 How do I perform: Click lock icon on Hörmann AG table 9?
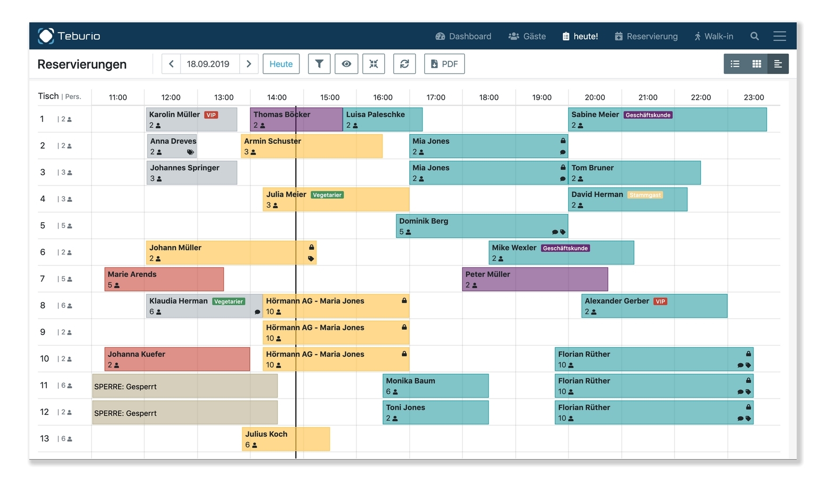[404, 327]
